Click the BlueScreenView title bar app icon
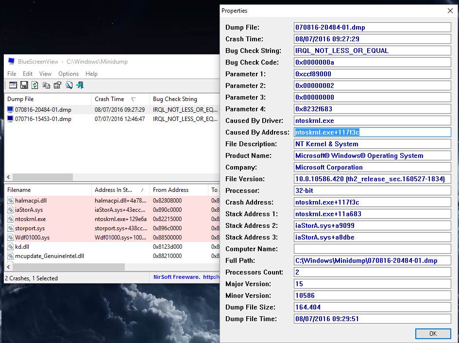 click(11, 61)
